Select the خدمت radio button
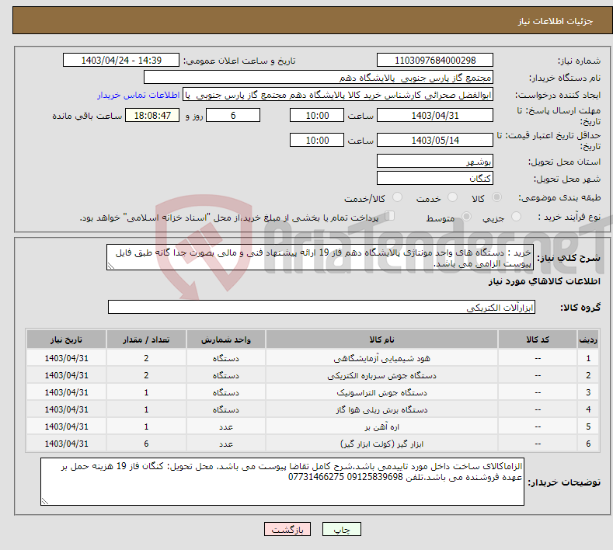Screen dimensions: 613x550 (452, 197)
